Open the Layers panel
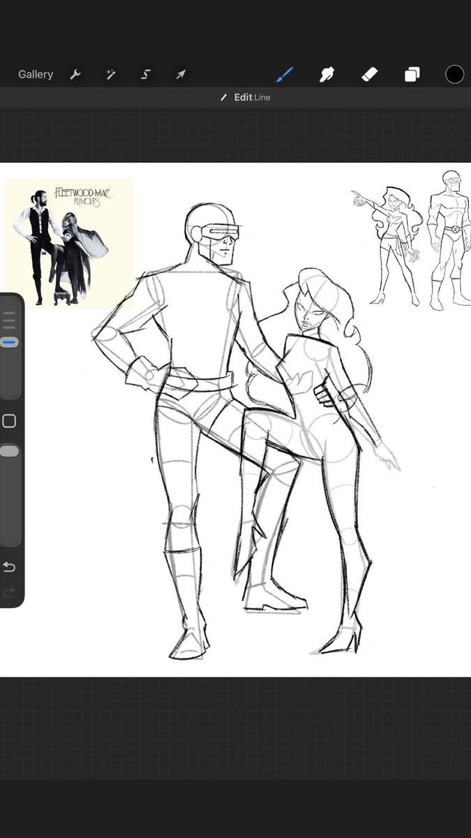 click(x=412, y=75)
